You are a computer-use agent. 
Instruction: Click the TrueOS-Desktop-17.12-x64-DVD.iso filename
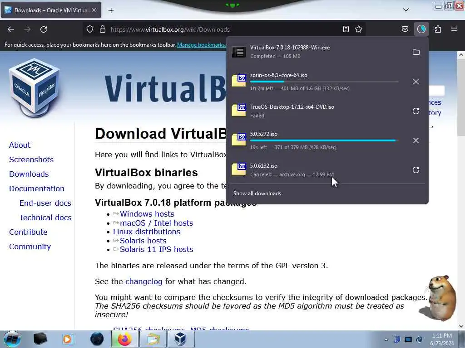tap(292, 107)
